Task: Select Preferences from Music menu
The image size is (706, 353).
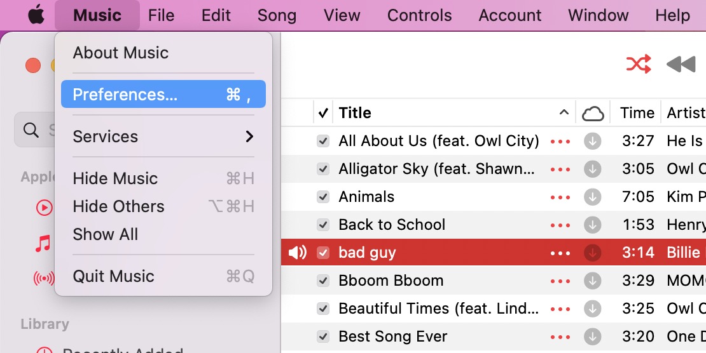Action: (163, 95)
